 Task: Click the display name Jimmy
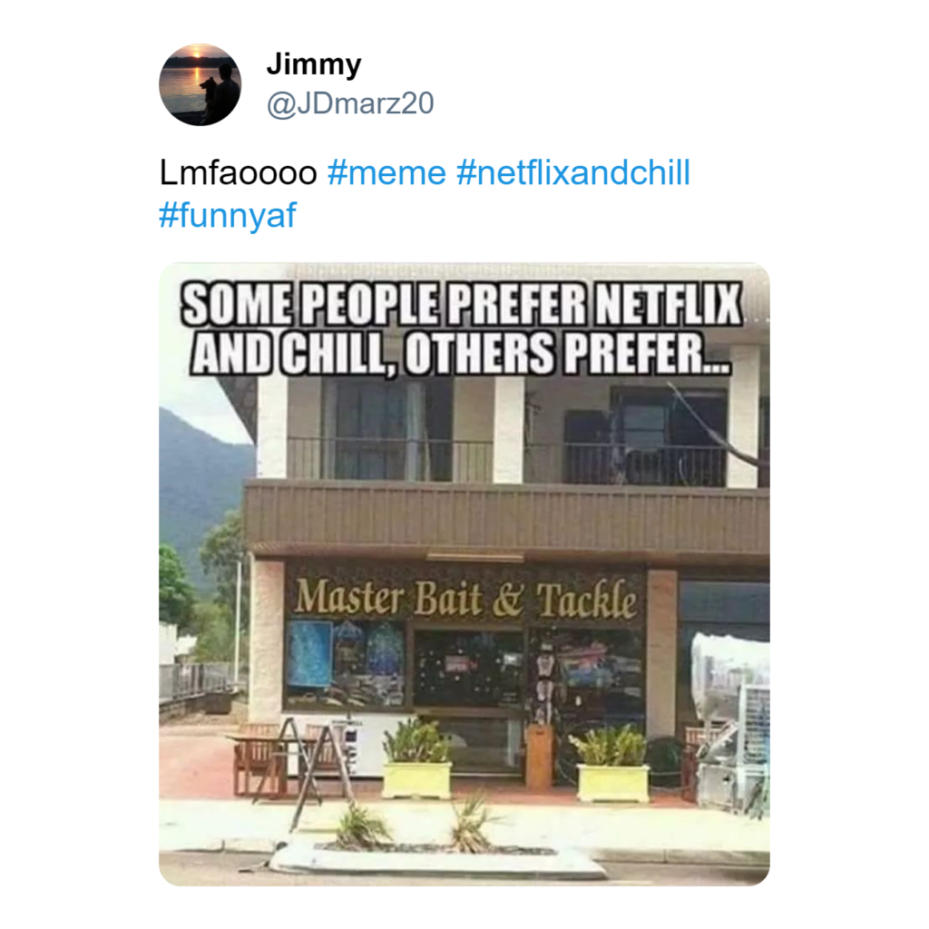click(x=313, y=64)
